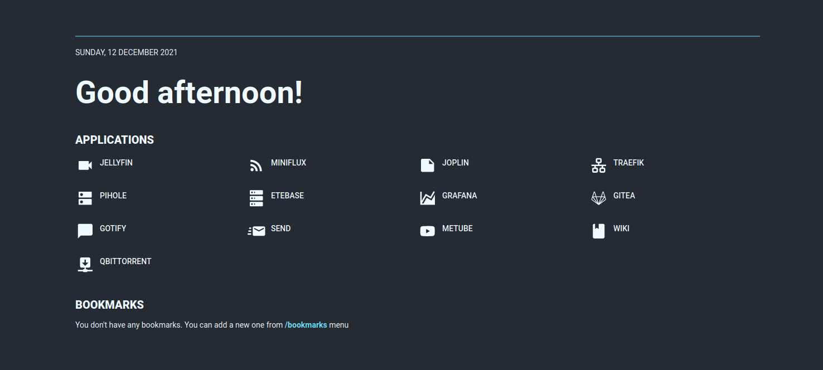The height and width of the screenshot is (370, 823).
Task: Click the Gitea fox logo icon
Action: [x=598, y=198]
